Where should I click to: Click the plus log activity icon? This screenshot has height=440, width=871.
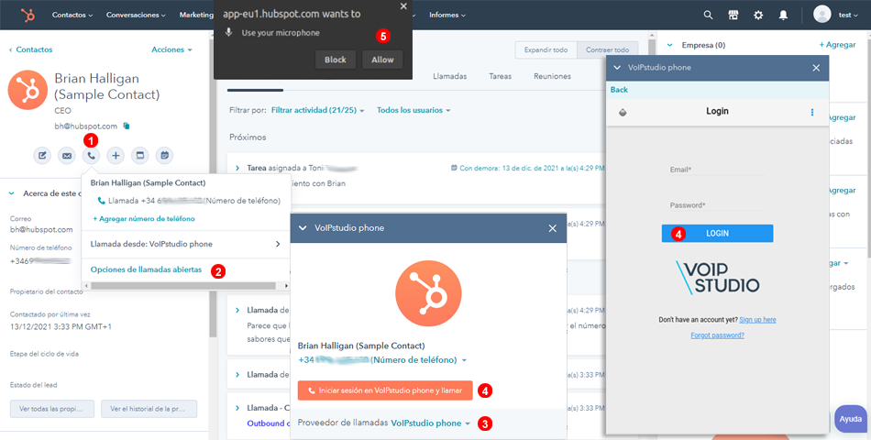coord(116,156)
